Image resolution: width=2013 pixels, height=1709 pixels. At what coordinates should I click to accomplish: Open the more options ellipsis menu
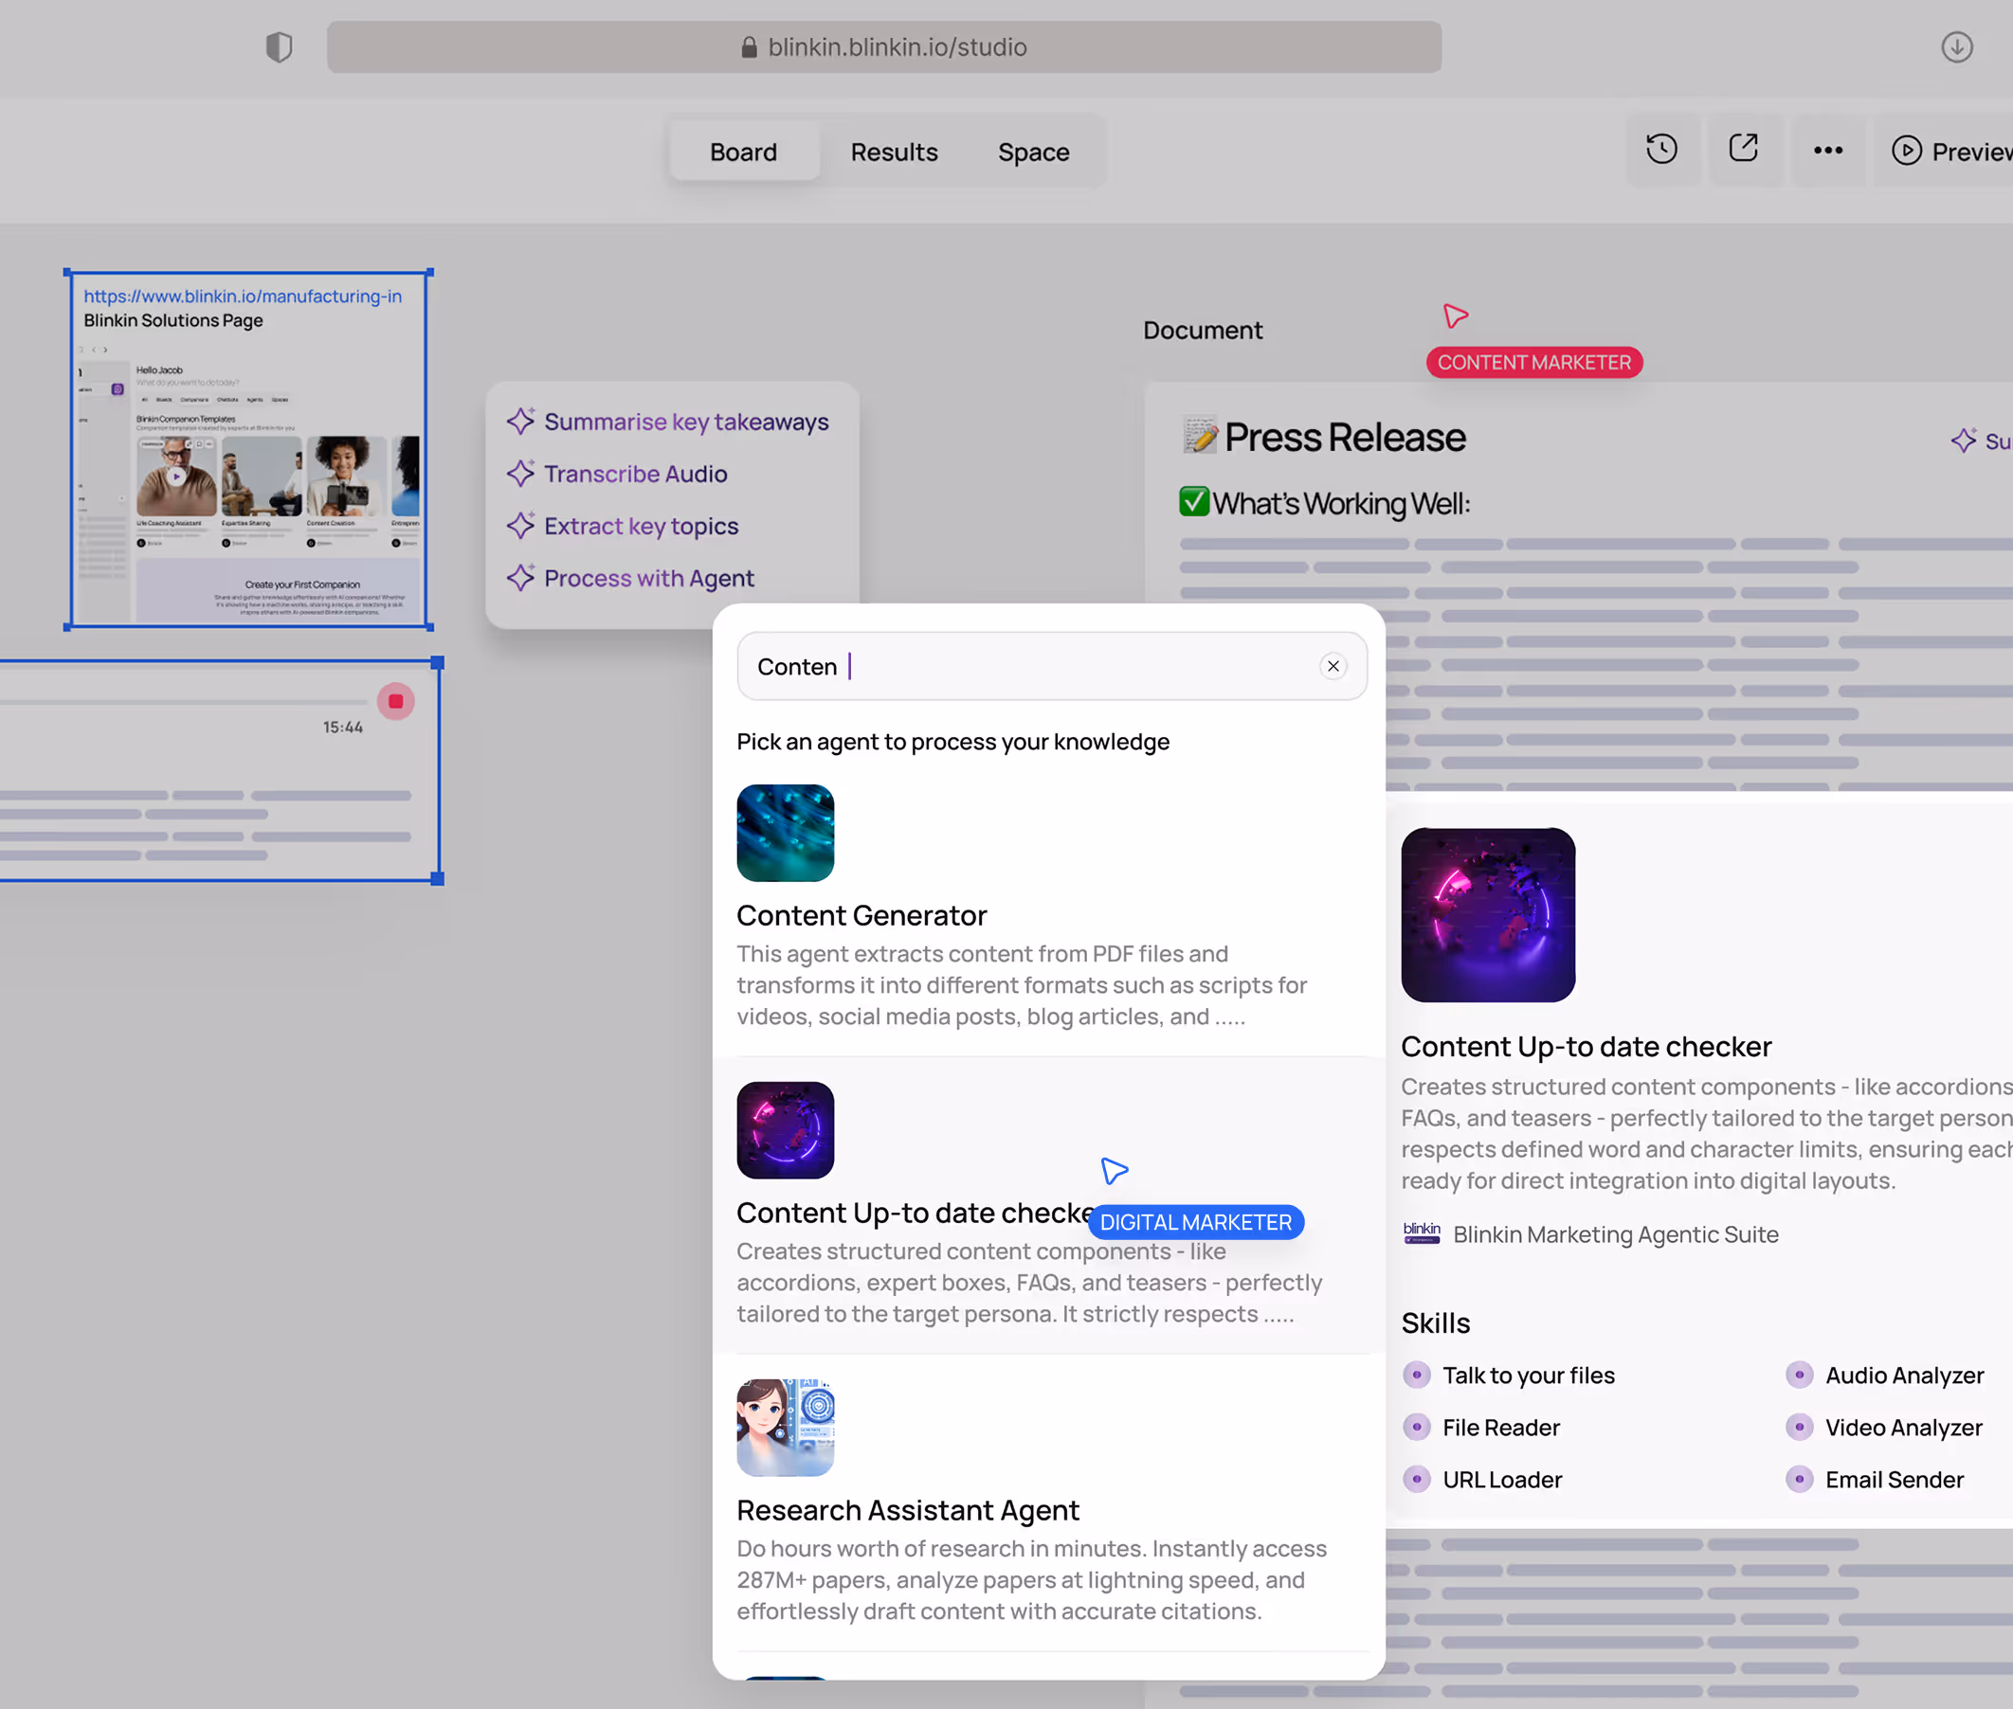coord(1827,149)
